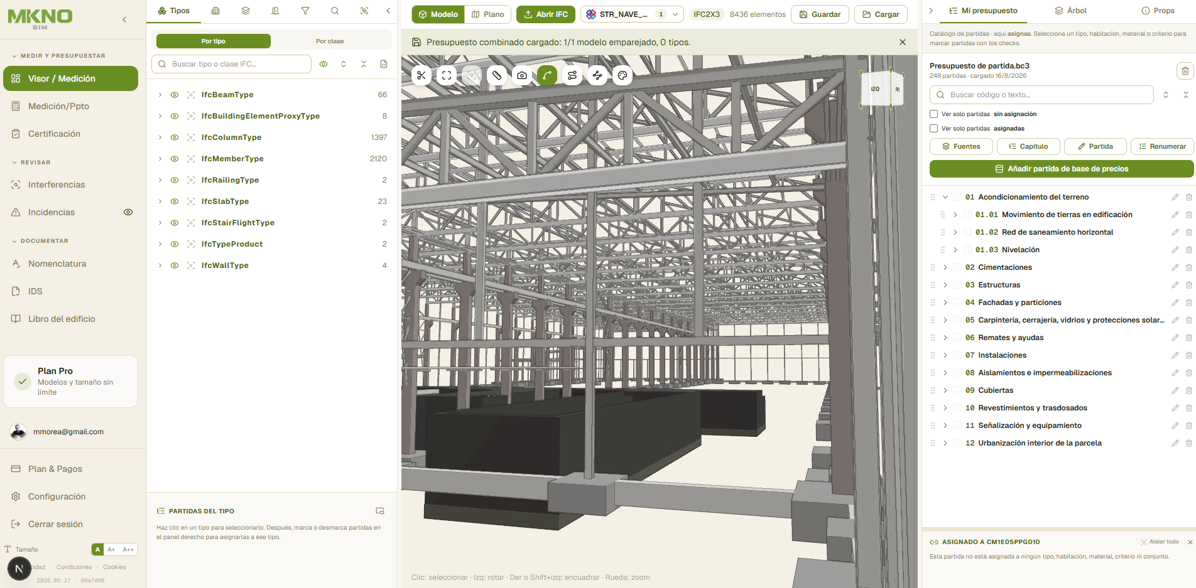
Task: Click the Guardar button
Action: coord(820,14)
